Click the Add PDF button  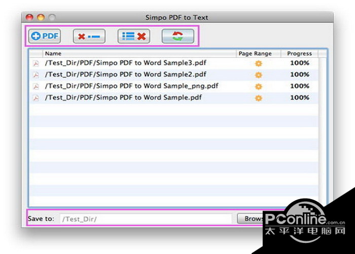(45, 36)
